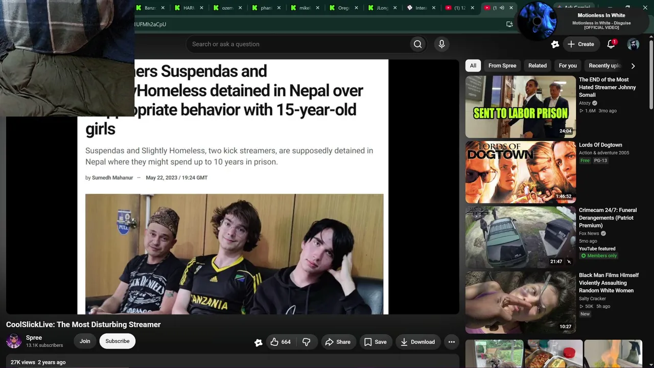Click the Motionless In White media popup
The image size is (654, 368).
pos(584,21)
